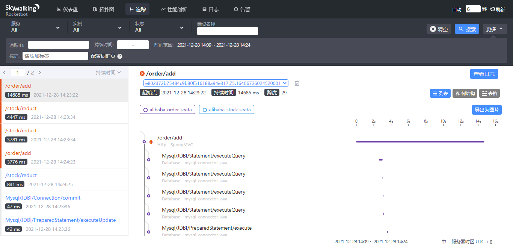Viewport: 513px width, 247px height.
Task: Click the 清空 clear button
Action: (x=439, y=29)
